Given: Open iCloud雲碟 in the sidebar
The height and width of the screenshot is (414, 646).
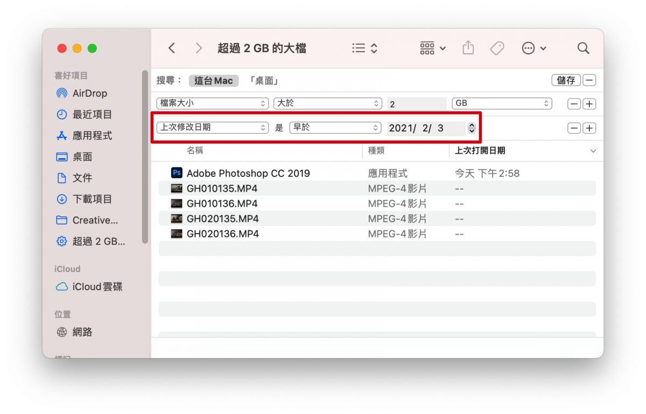Looking at the screenshot, I should 89,287.
